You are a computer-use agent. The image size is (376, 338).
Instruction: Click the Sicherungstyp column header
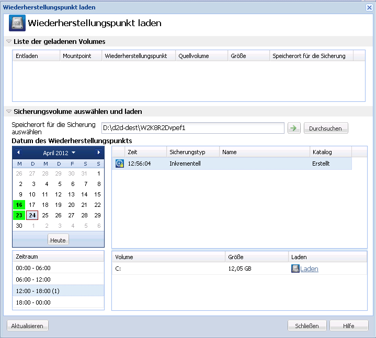pos(193,152)
